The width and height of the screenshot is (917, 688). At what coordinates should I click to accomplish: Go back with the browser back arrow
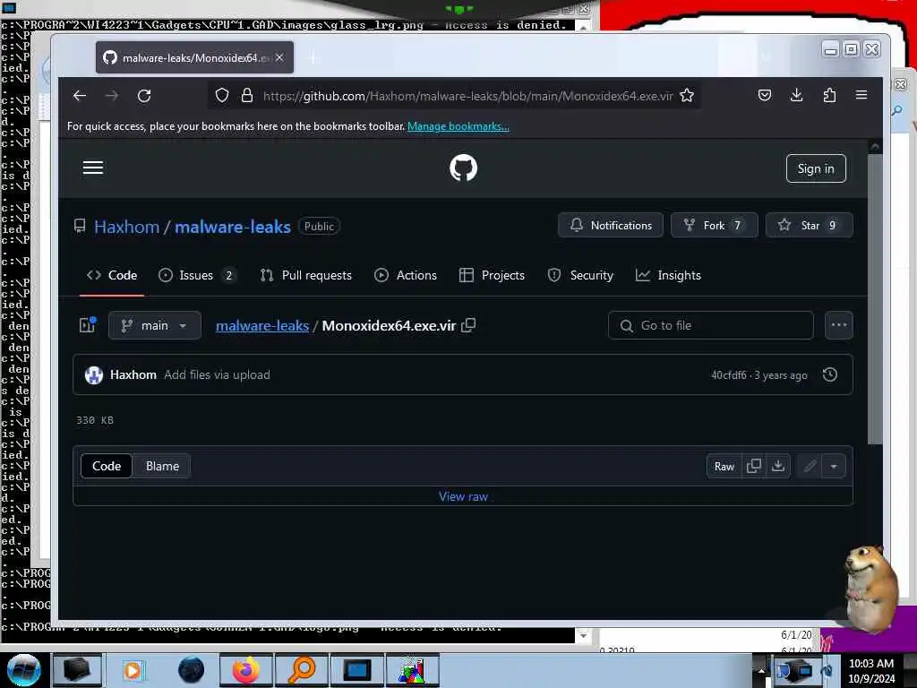(80, 95)
